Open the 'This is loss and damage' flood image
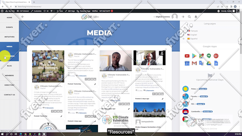The height and width of the screenshot is (136, 242). click(48, 66)
